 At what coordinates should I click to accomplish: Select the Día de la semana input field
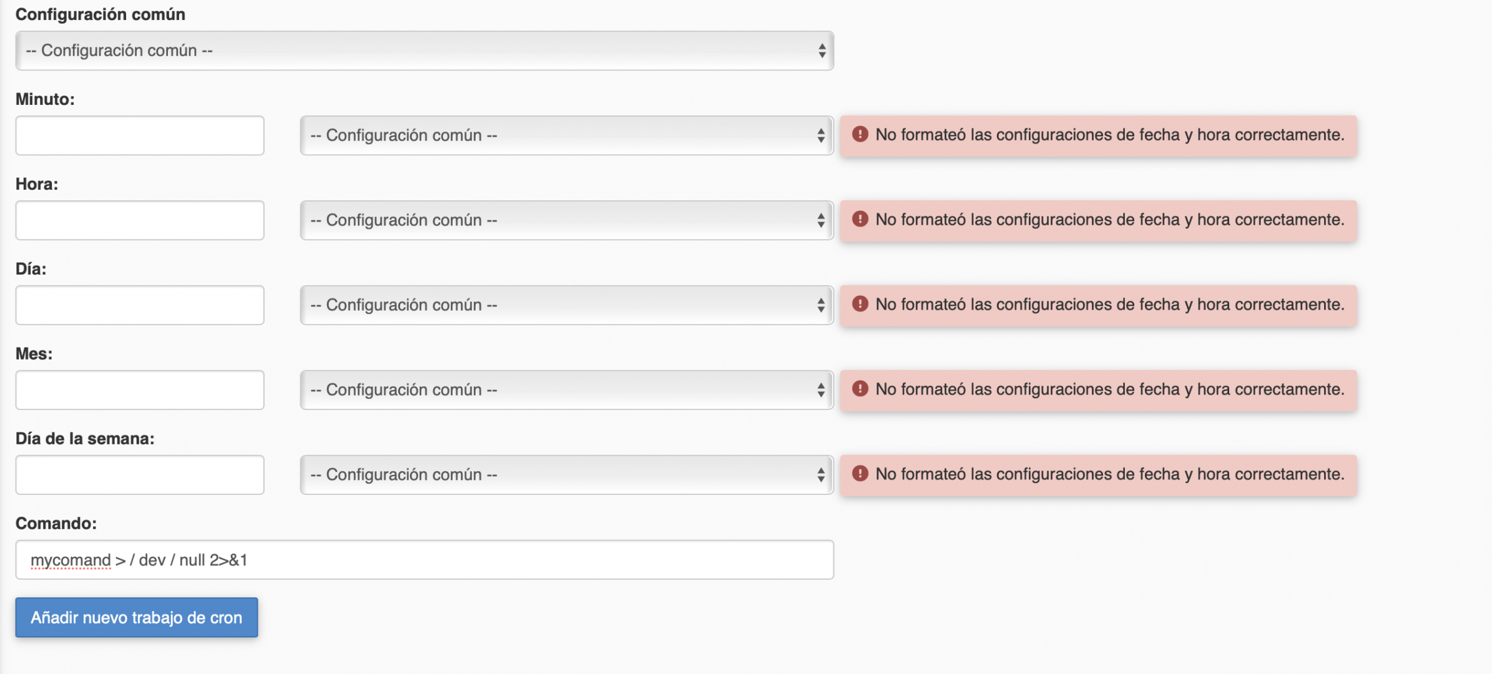(140, 475)
